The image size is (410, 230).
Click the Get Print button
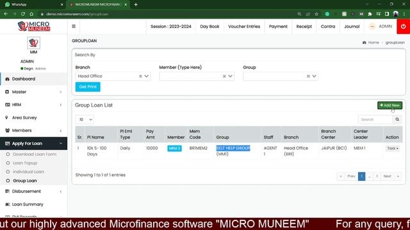pyautogui.click(x=88, y=87)
